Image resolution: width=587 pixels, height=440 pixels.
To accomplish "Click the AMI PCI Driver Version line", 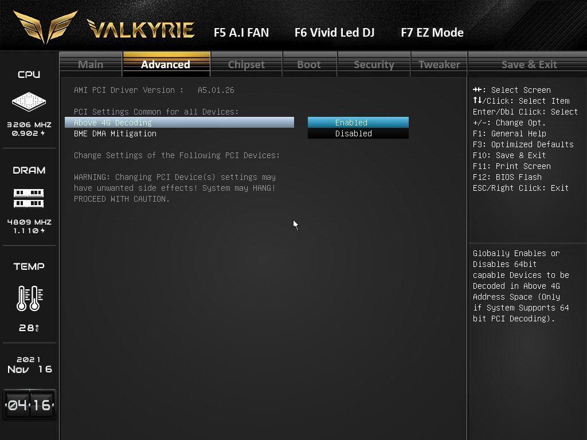I will click(154, 90).
